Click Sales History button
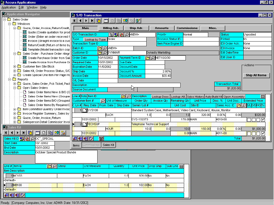This screenshot has width=274, height=205. tap(195, 96)
